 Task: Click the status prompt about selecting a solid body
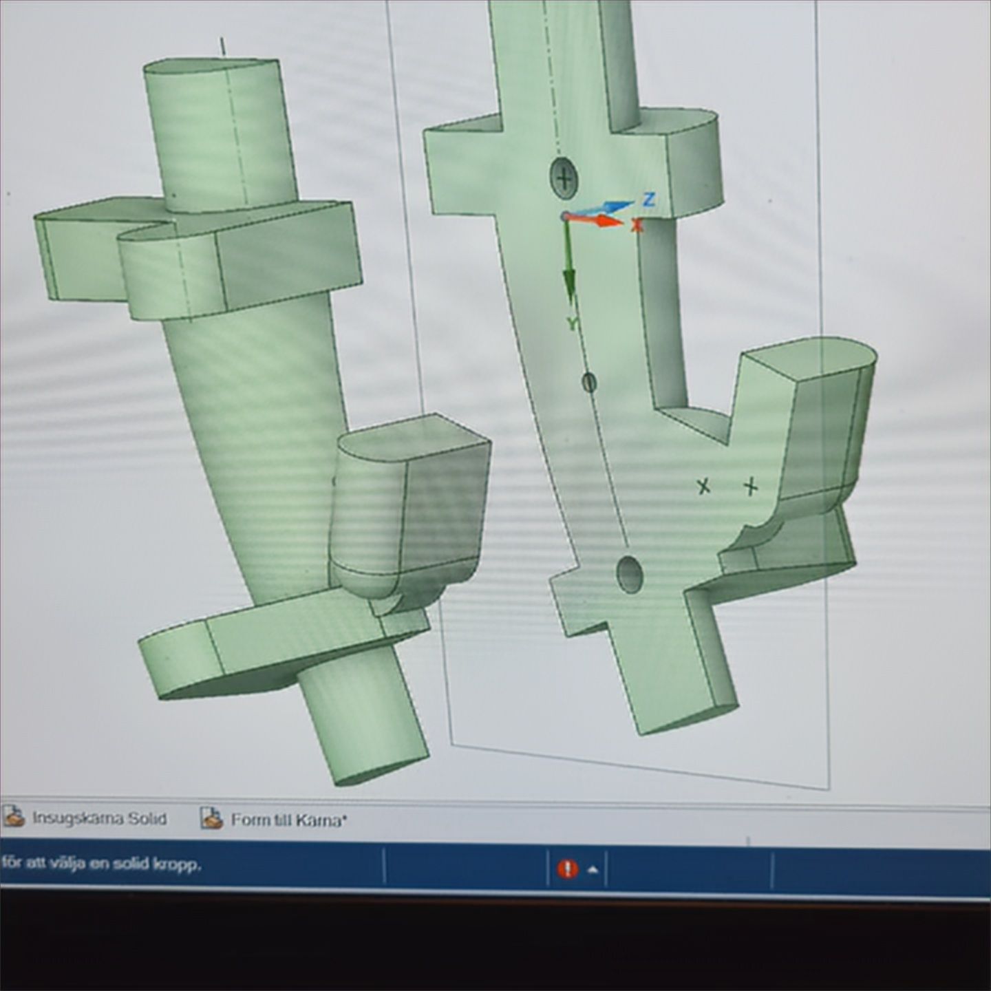coord(102,864)
